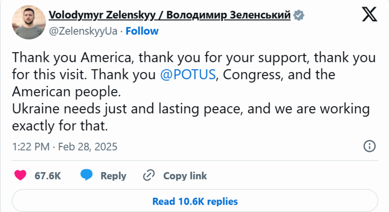The width and height of the screenshot is (389, 212).
Task: Click the 'Ukraine needs just and lasting peace' sentence
Action: point(191,117)
